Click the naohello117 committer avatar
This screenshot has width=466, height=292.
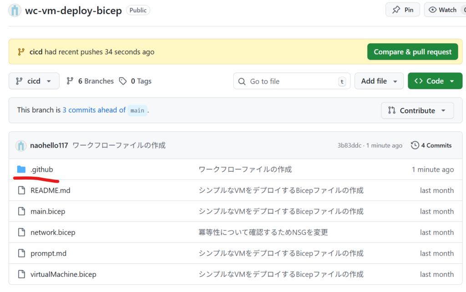pyautogui.click(x=21, y=145)
